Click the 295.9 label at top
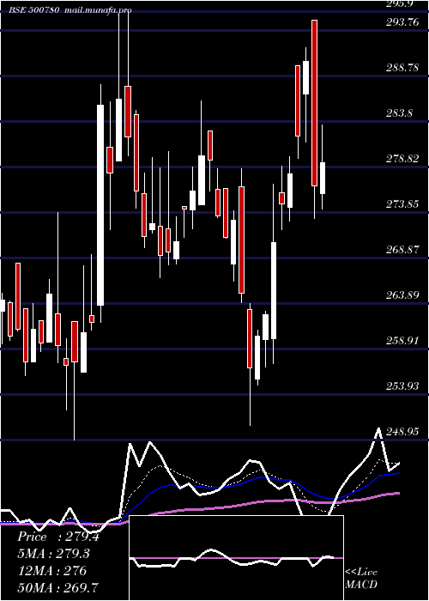 (x=401, y=3)
